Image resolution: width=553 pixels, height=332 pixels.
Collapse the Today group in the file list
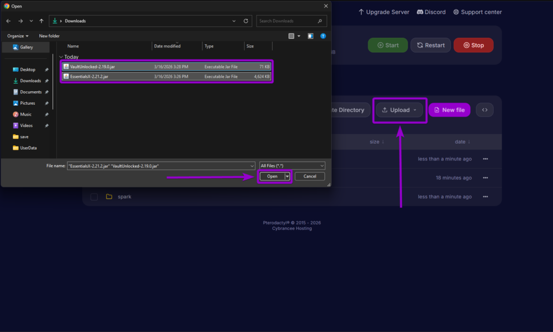pyautogui.click(x=60, y=57)
